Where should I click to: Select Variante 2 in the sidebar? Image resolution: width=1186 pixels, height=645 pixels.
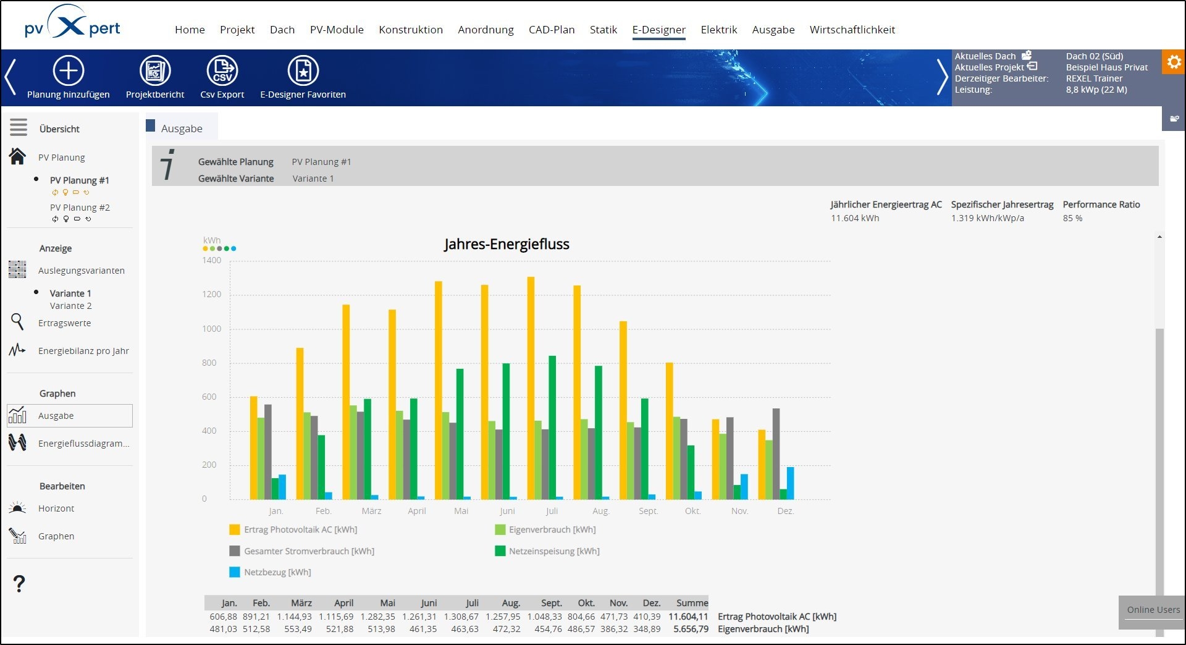71,306
